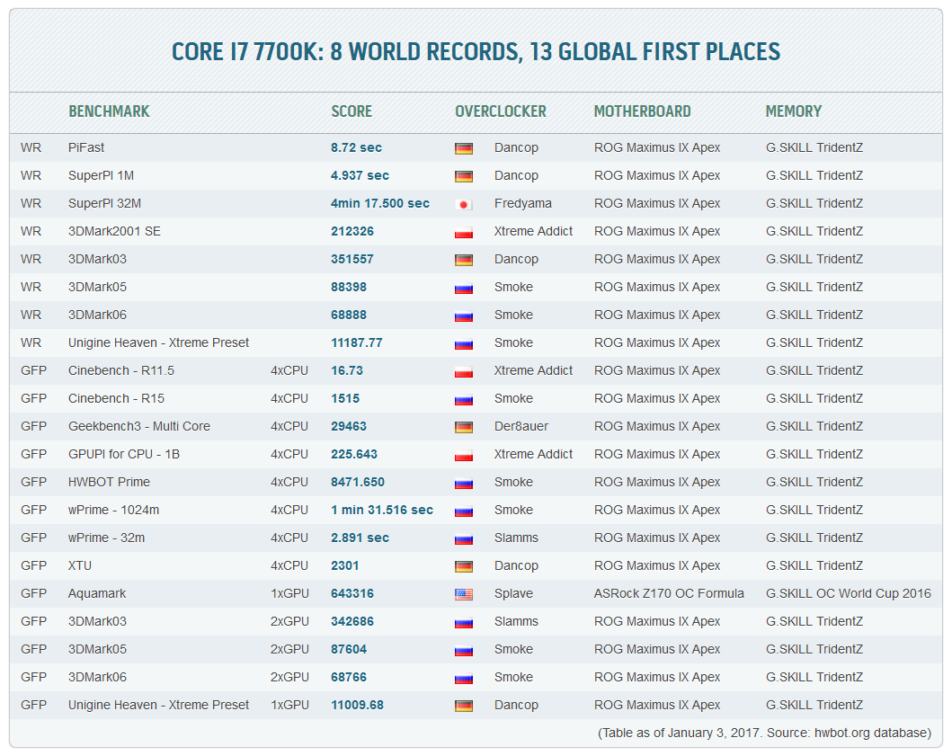Click 'ASRock Z170 OC Formula' motherboard cell

669,594
